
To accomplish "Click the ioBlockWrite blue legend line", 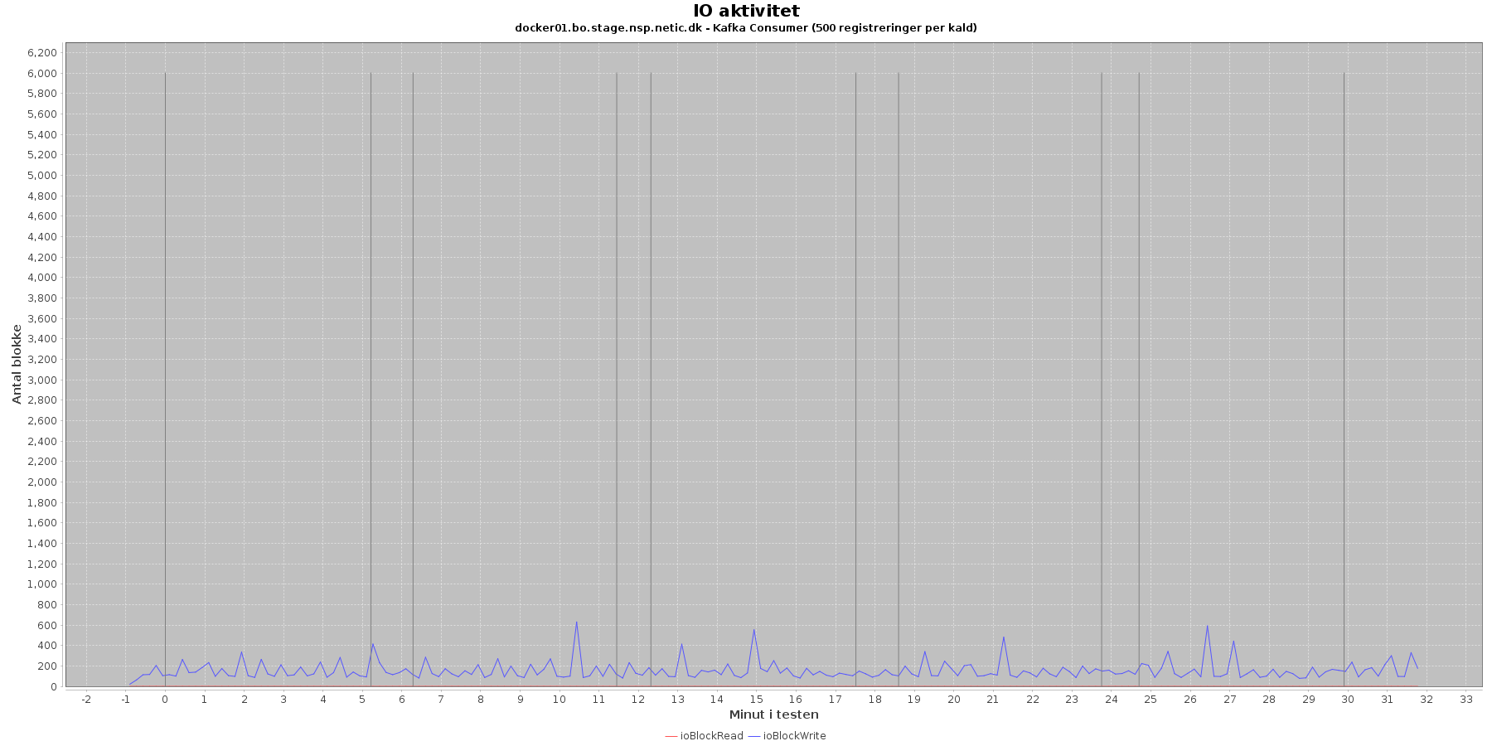I will 754,736.
